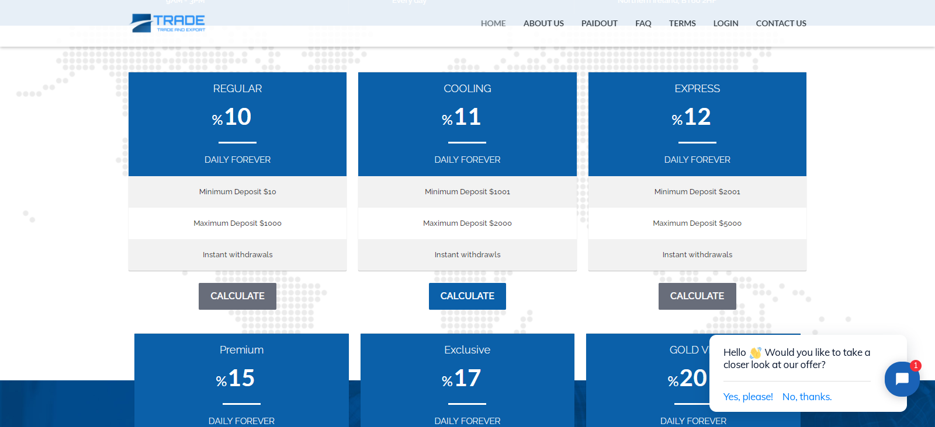
Task: Click Login in the navigation bar
Action: [x=725, y=23]
